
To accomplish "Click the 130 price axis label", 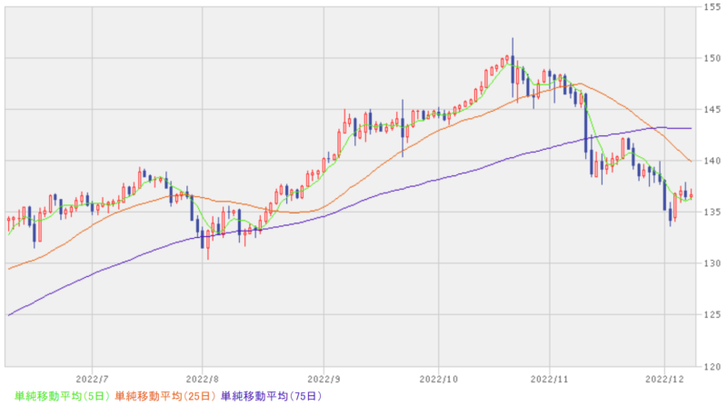I will tap(712, 263).
